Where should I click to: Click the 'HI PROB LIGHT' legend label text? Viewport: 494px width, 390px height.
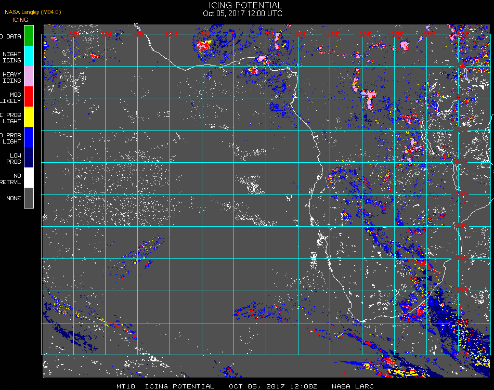point(11,118)
